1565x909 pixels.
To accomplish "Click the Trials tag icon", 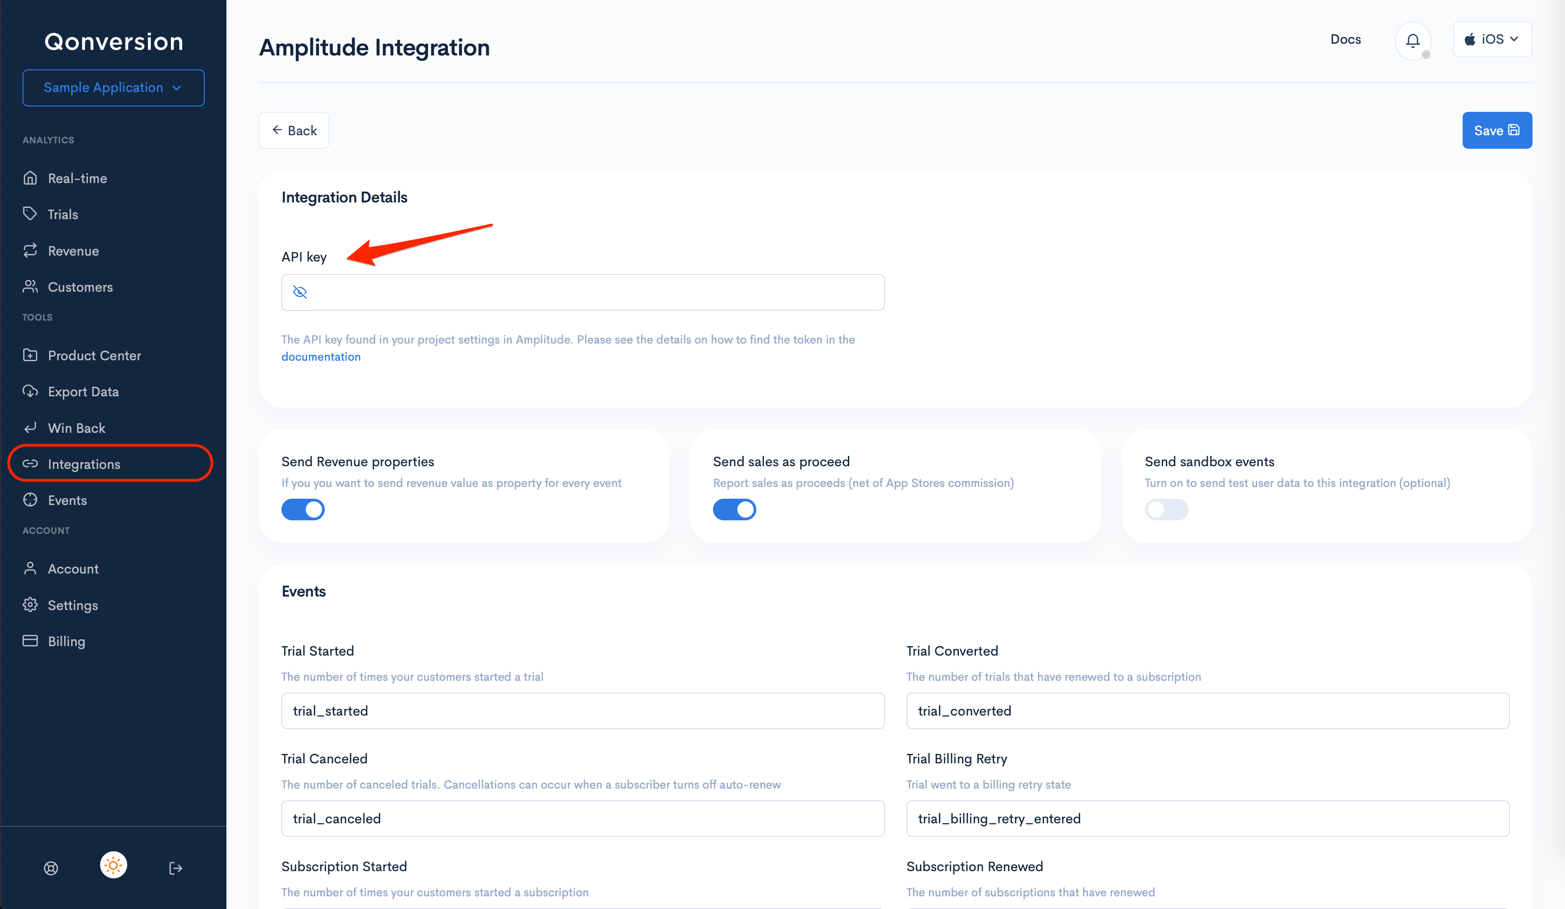I will pos(30,214).
